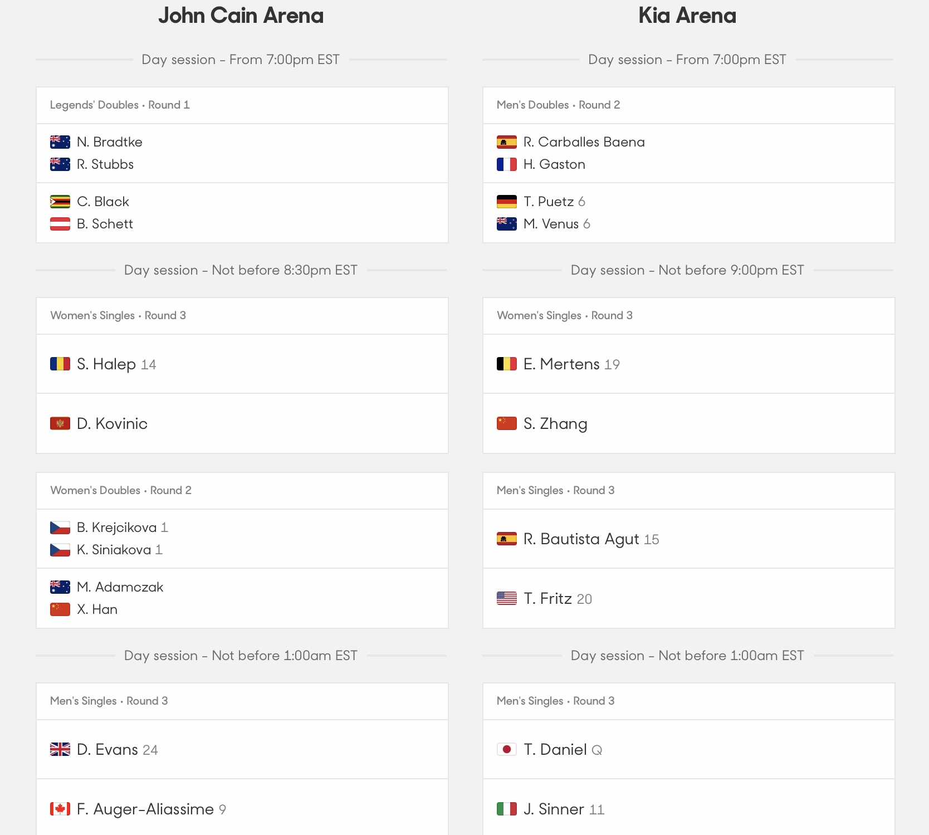Click the Legends' Doubles Round 1 match header

point(242,105)
